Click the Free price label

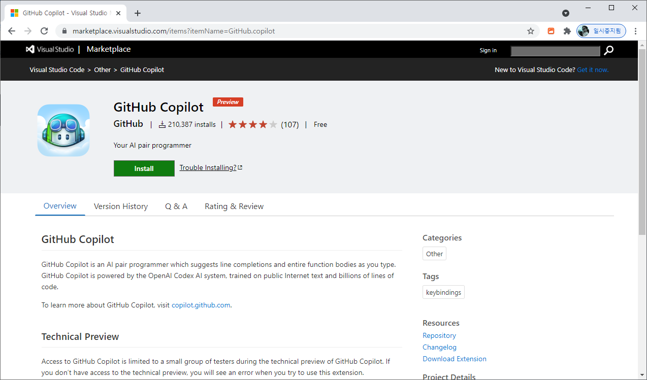320,124
